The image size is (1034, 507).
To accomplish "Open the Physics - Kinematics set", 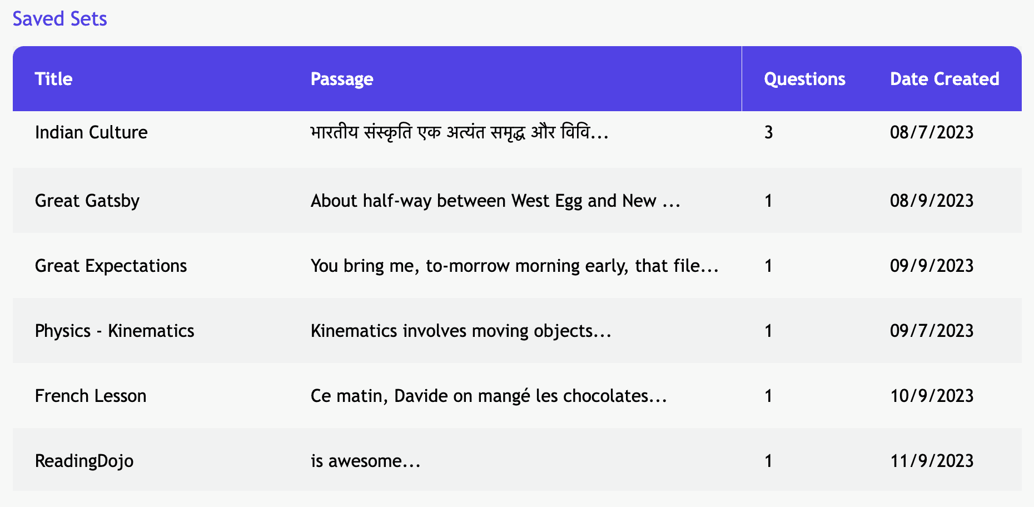I will pos(115,331).
